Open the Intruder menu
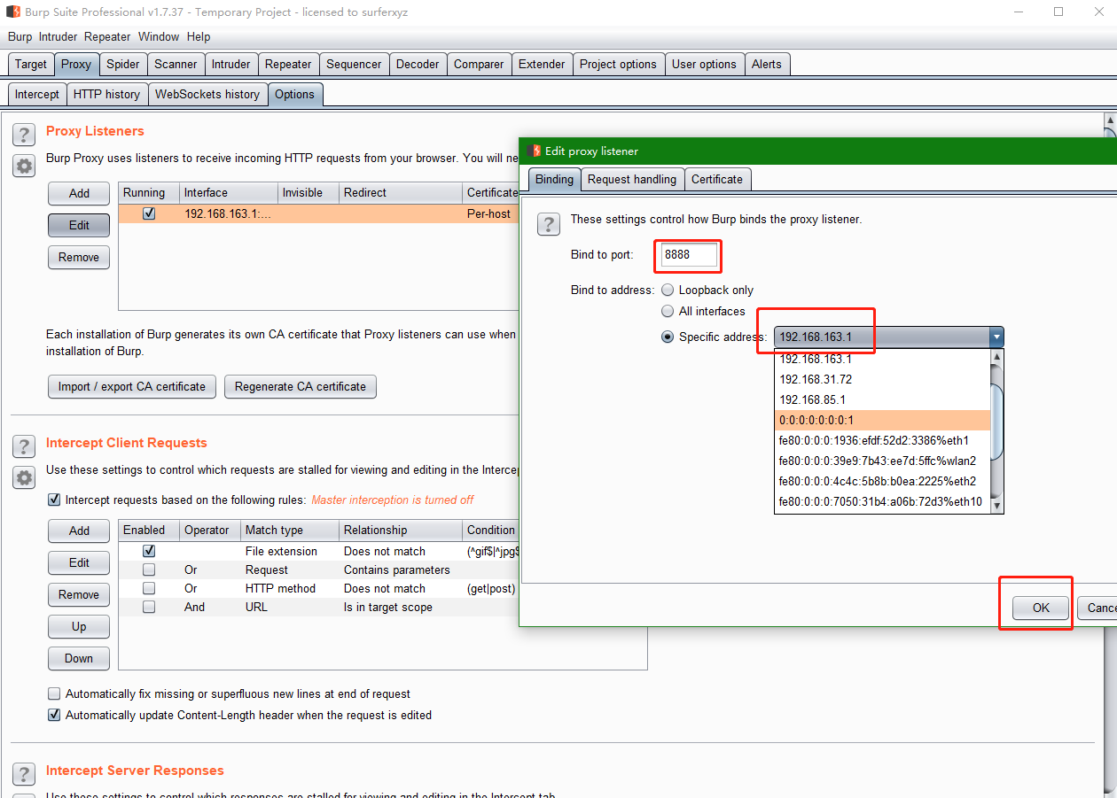 pos(58,36)
